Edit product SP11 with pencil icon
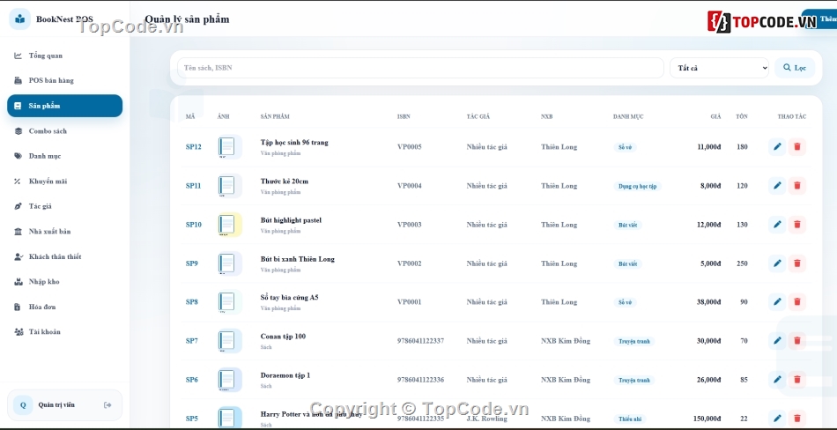 click(x=777, y=186)
